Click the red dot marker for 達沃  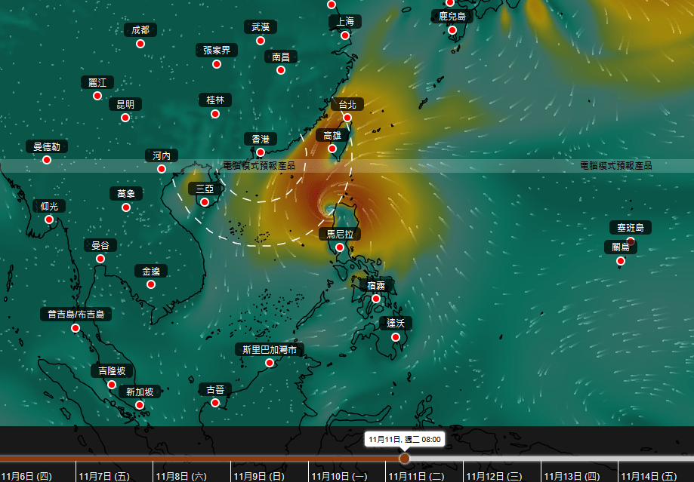(x=396, y=336)
